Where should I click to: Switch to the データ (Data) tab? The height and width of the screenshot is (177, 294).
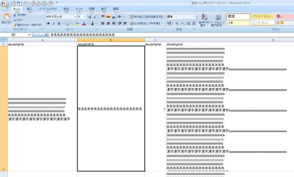click(x=79, y=9)
